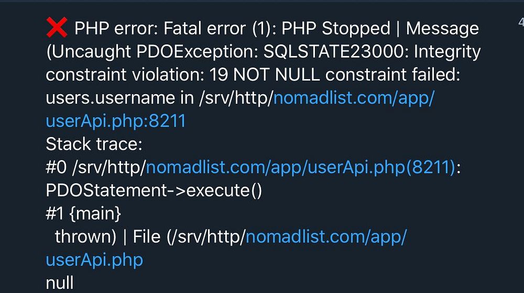
Task: Click the red X cross mark emoji
Action: click(57, 27)
